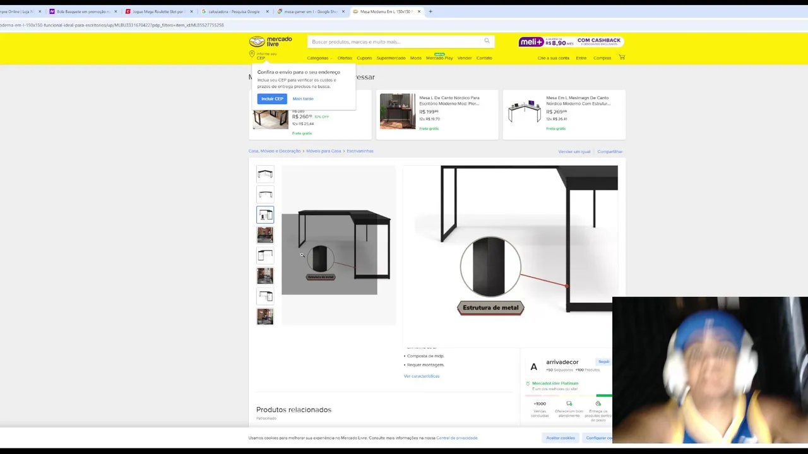Click the on-time delivery clock icon
The image size is (808, 454).
598,404
